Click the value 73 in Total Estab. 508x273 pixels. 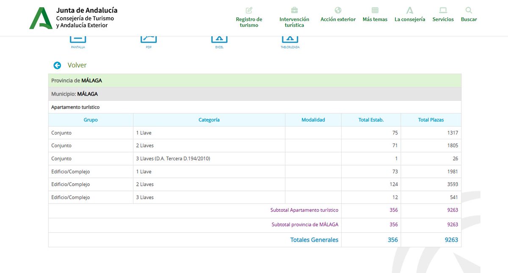click(x=395, y=172)
